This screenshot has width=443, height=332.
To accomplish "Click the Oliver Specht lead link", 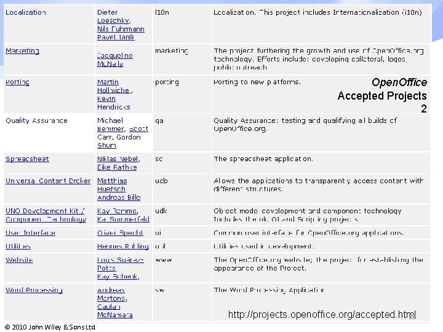I will coord(120,233).
